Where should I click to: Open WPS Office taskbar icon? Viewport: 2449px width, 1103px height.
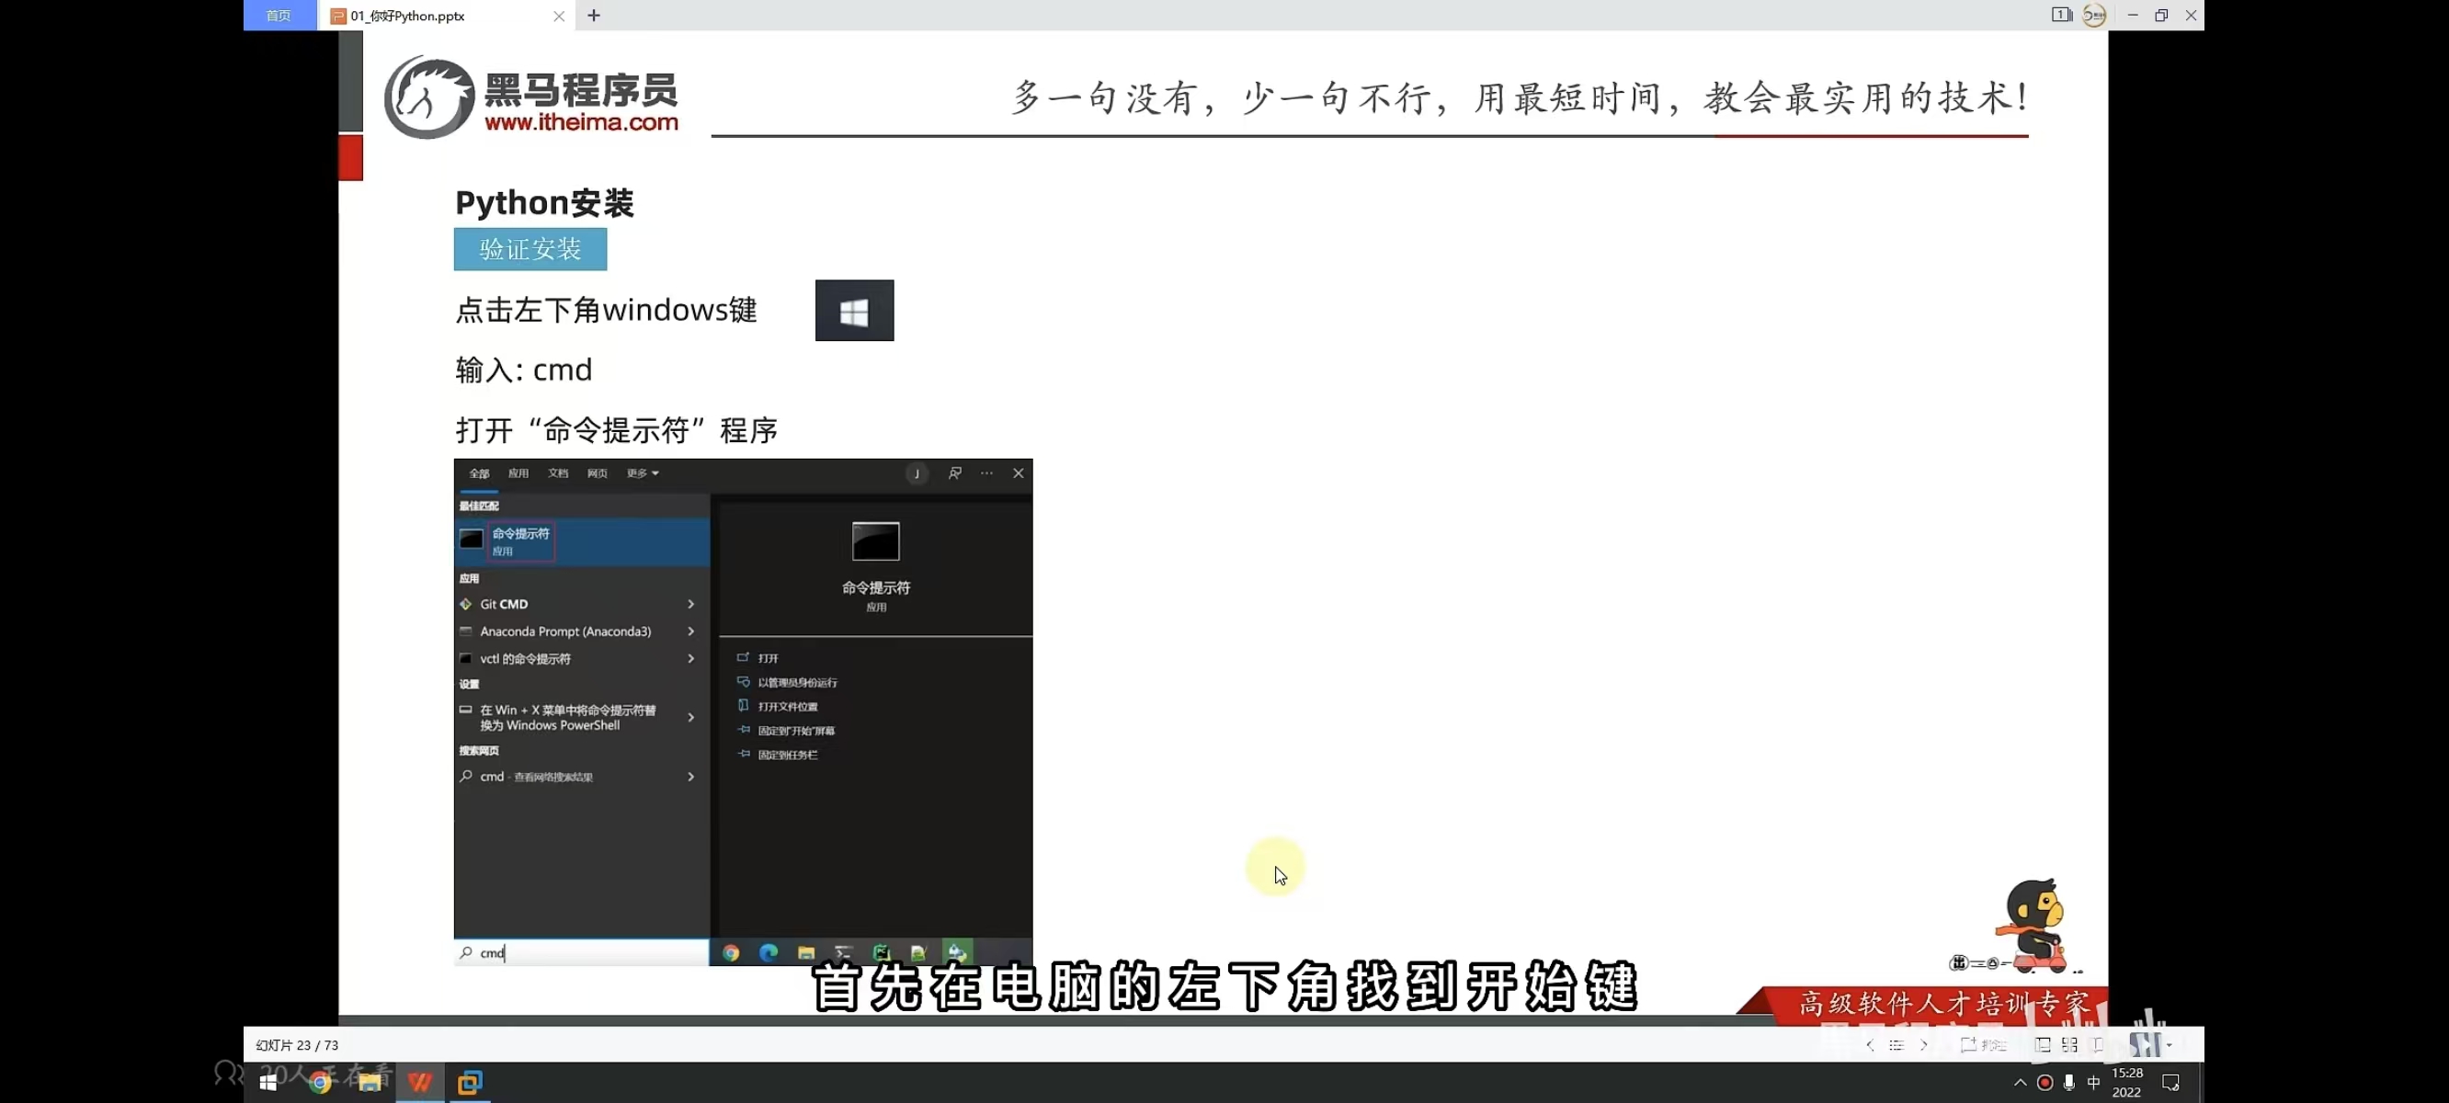(x=420, y=1082)
